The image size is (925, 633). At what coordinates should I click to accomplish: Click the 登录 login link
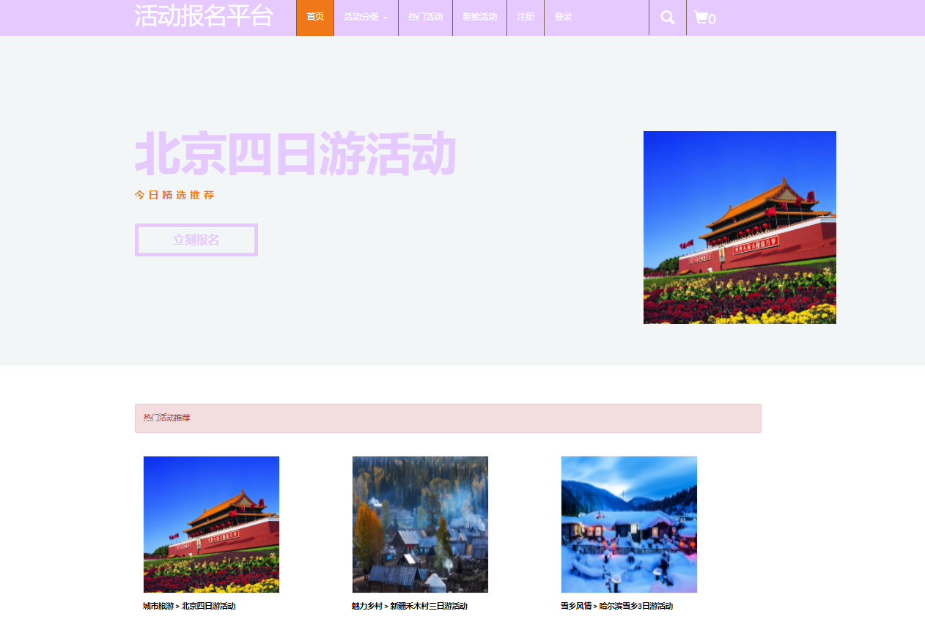tap(562, 16)
